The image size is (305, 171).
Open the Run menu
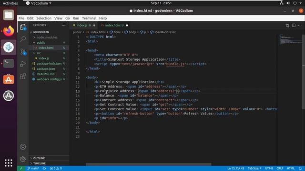[76, 18]
